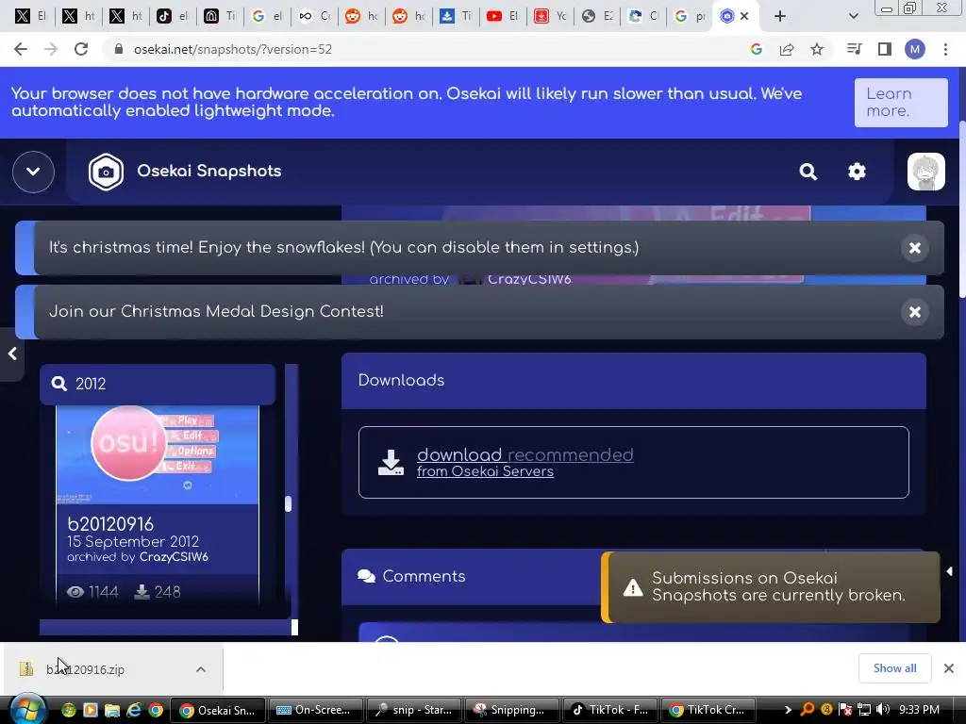Click the version list scrollbar handle
The height and width of the screenshot is (724, 966).
coord(288,503)
